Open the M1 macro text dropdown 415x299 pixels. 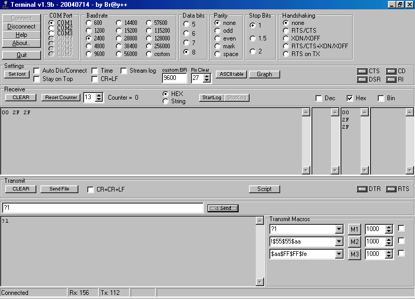[339, 229]
